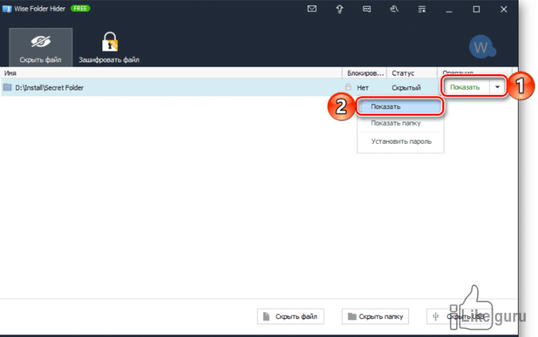Image resolution: width=538 pixels, height=337 pixels.
Task: Click Скрыть папку button at bottom
Action: (375, 316)
